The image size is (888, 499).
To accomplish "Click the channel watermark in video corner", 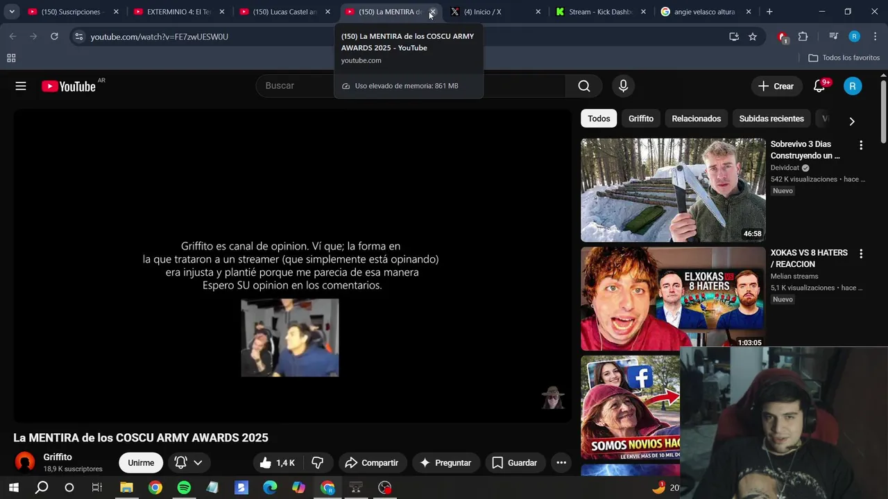I will [x=553, y=397].
